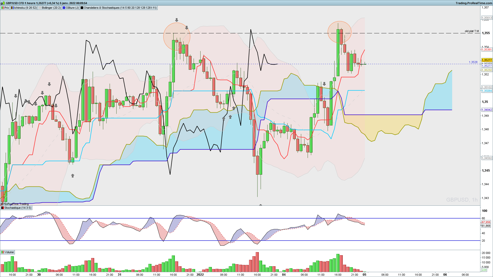Click the yellow 1,35277 current price tag
The width and height of the screenshot is (493, 277).
(487, 60)
